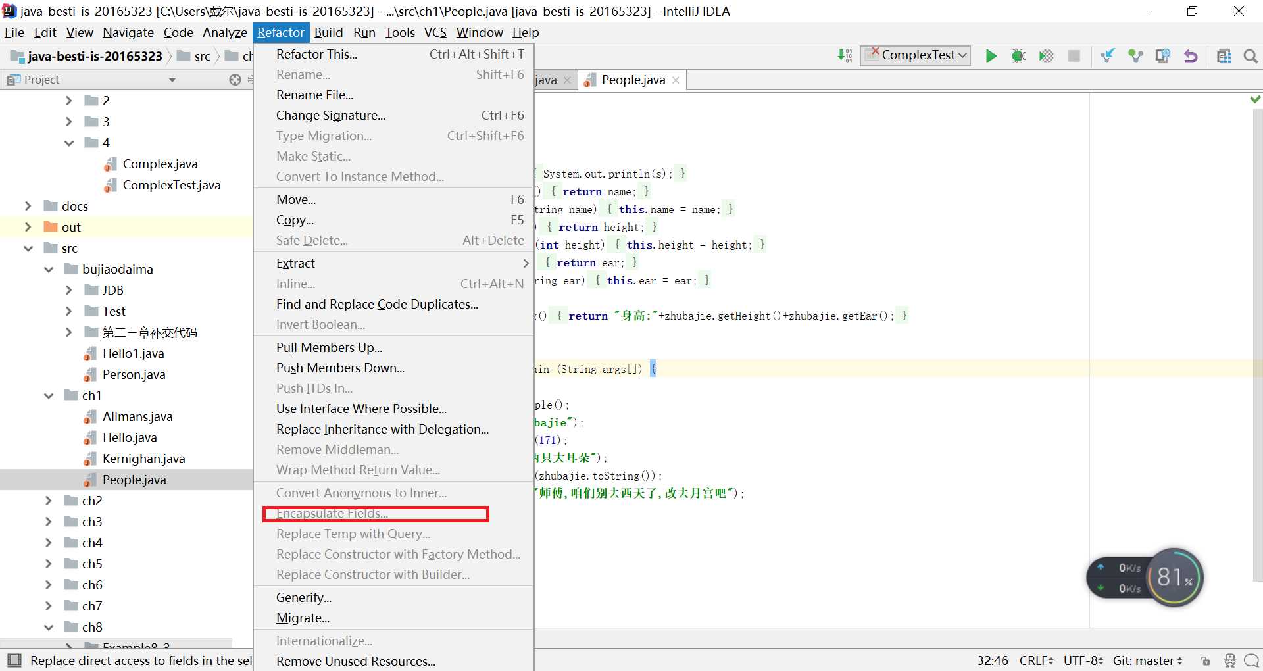The image size is (1263, 671).
Task: Select Find and Replace Code Duplicates...
Action: click(x=393, y=304)
